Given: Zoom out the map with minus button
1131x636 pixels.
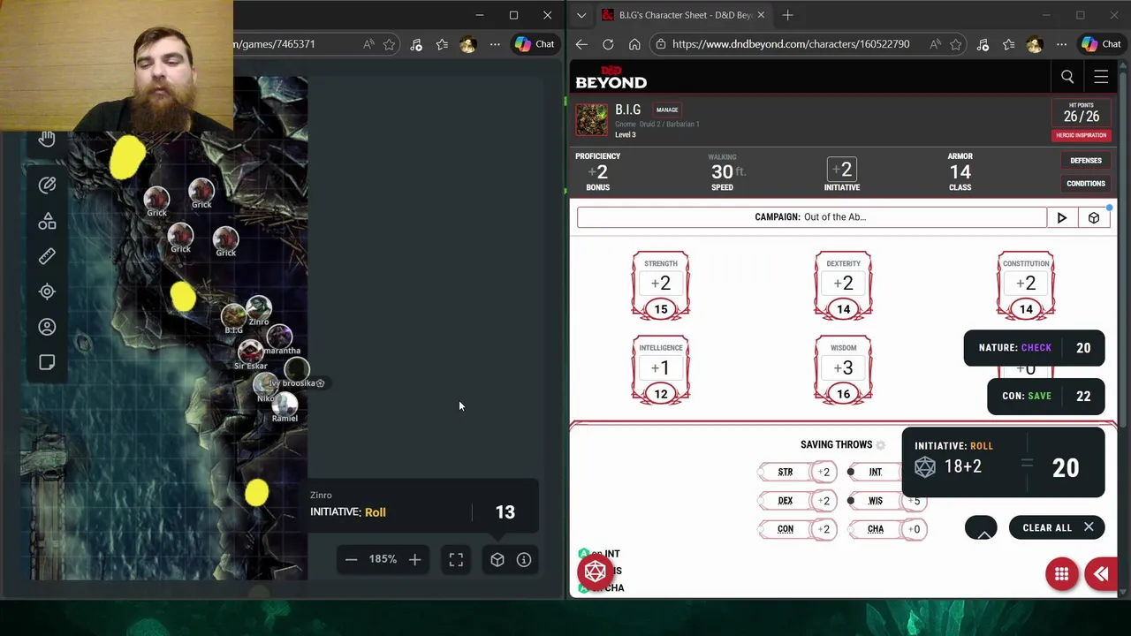Looking at the screenshot, I should coord(351,559).
